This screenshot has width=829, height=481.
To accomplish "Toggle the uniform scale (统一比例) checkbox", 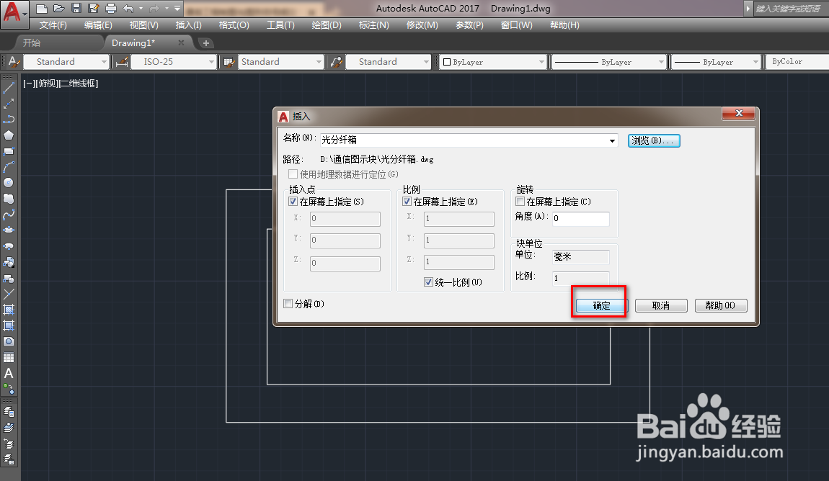I will (x=428, y=282).
